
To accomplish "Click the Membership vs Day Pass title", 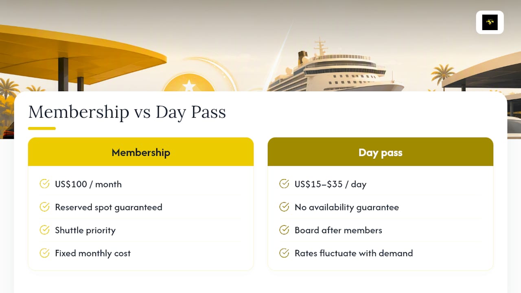I will (127, 112).
